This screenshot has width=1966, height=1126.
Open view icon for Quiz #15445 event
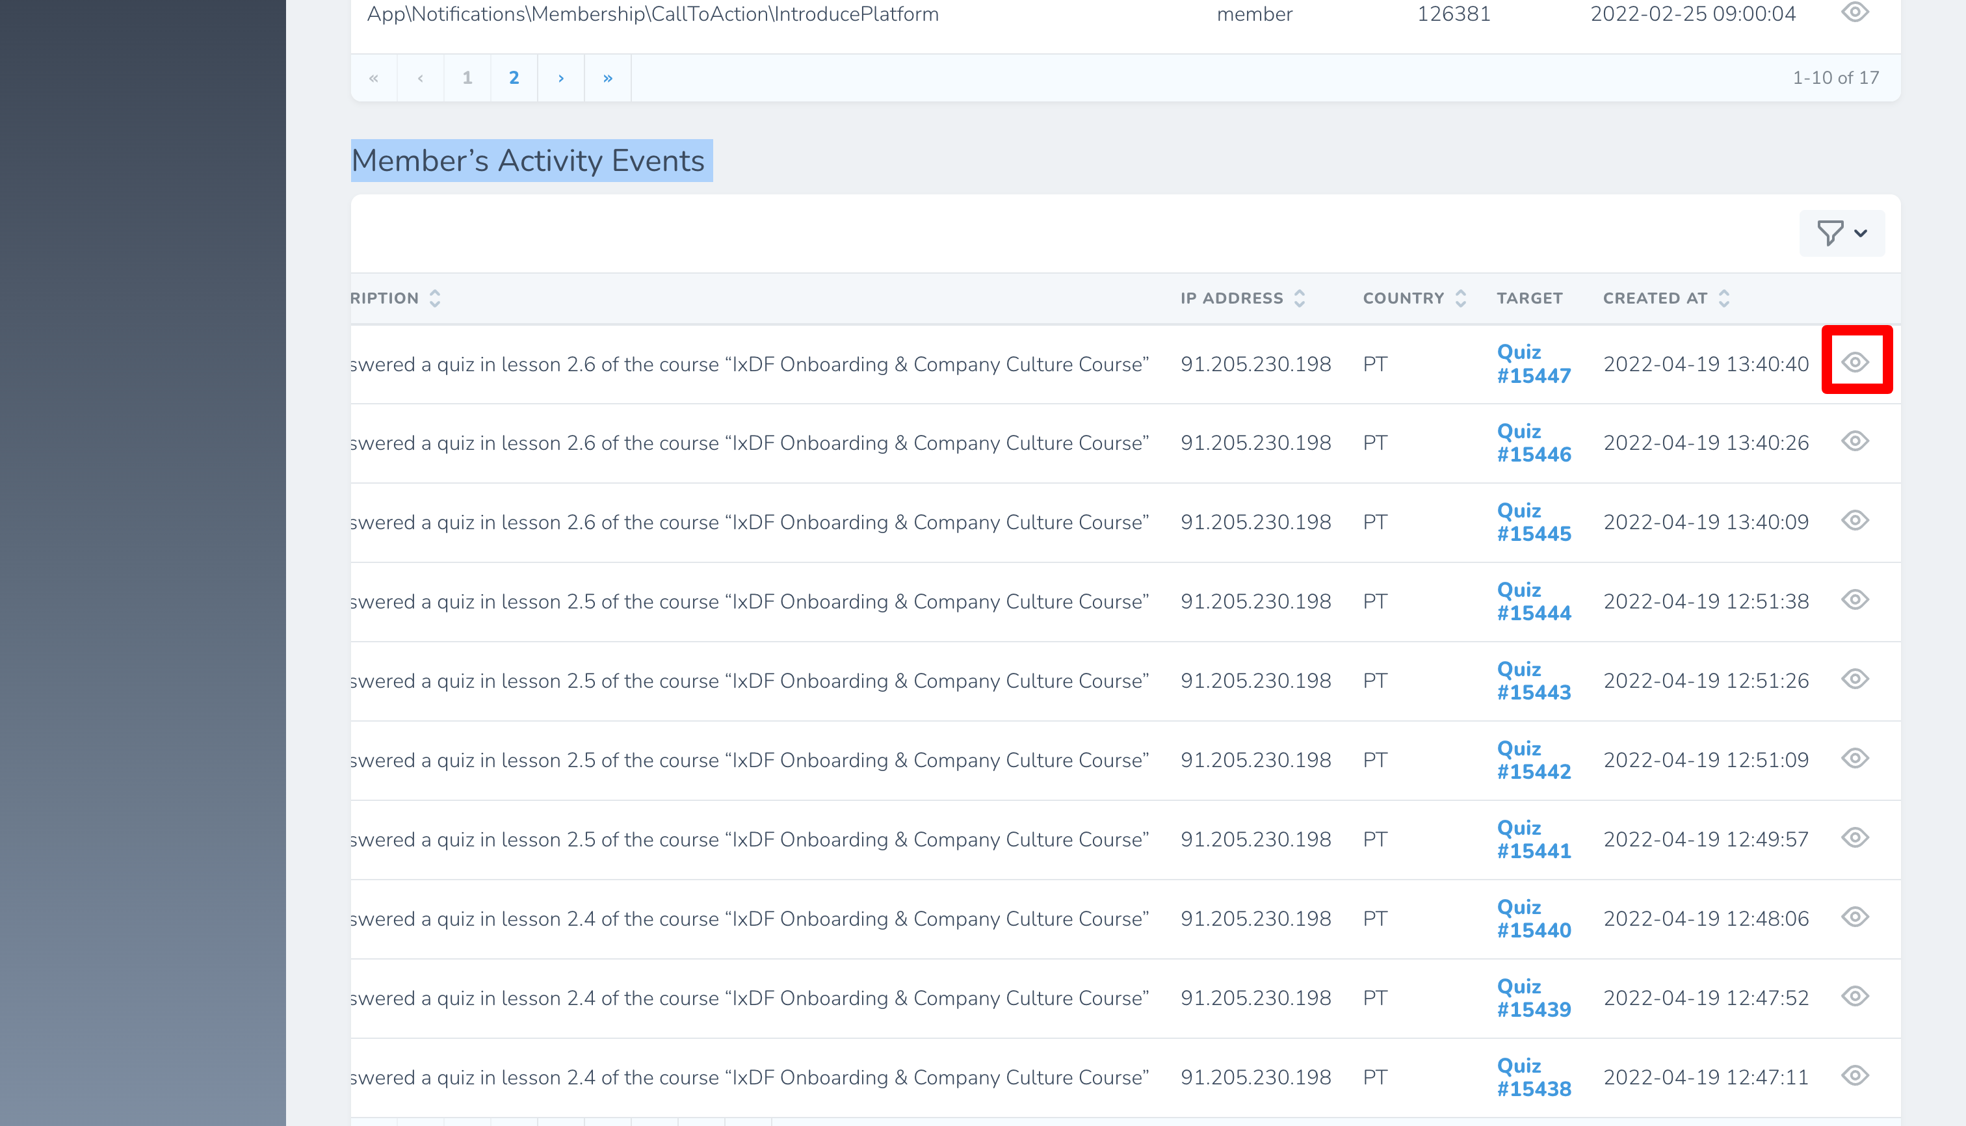(x=1855, y=521)
